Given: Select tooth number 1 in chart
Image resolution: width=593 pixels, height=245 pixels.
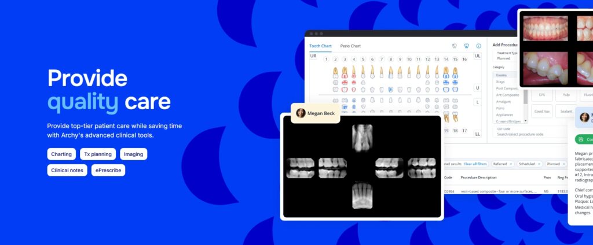Looking at the screenshot, I should [327, 60].
